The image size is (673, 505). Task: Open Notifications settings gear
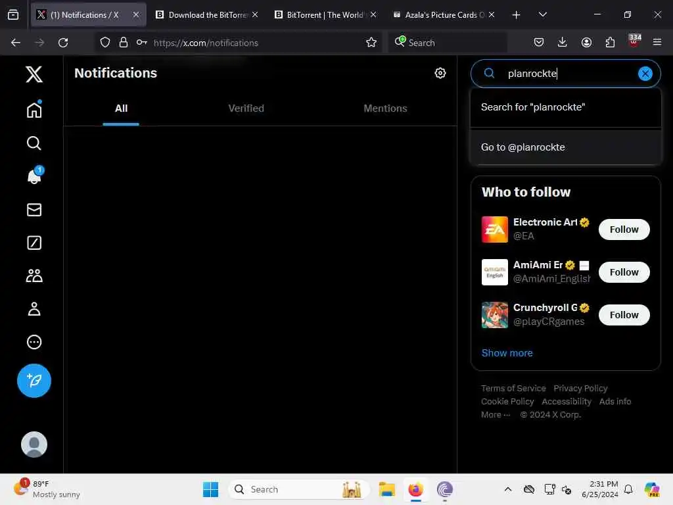[440, 73]
